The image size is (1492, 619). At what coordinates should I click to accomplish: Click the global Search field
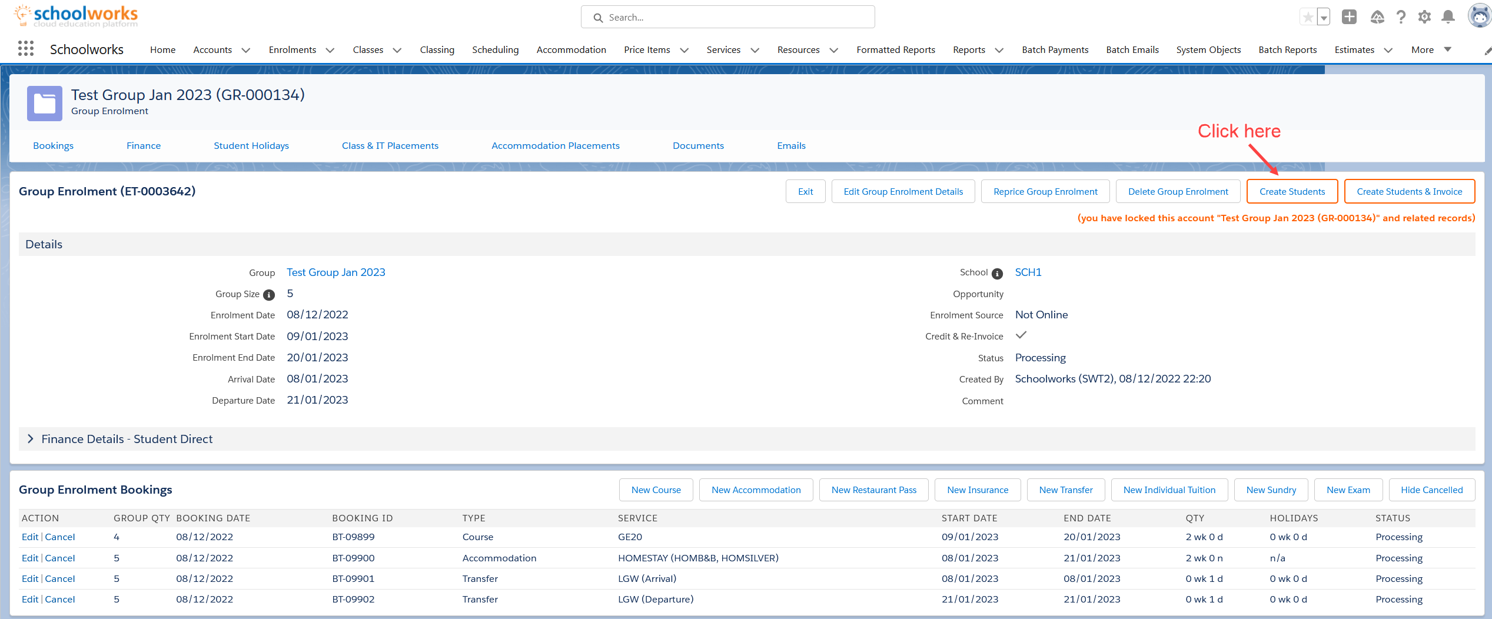727,18
